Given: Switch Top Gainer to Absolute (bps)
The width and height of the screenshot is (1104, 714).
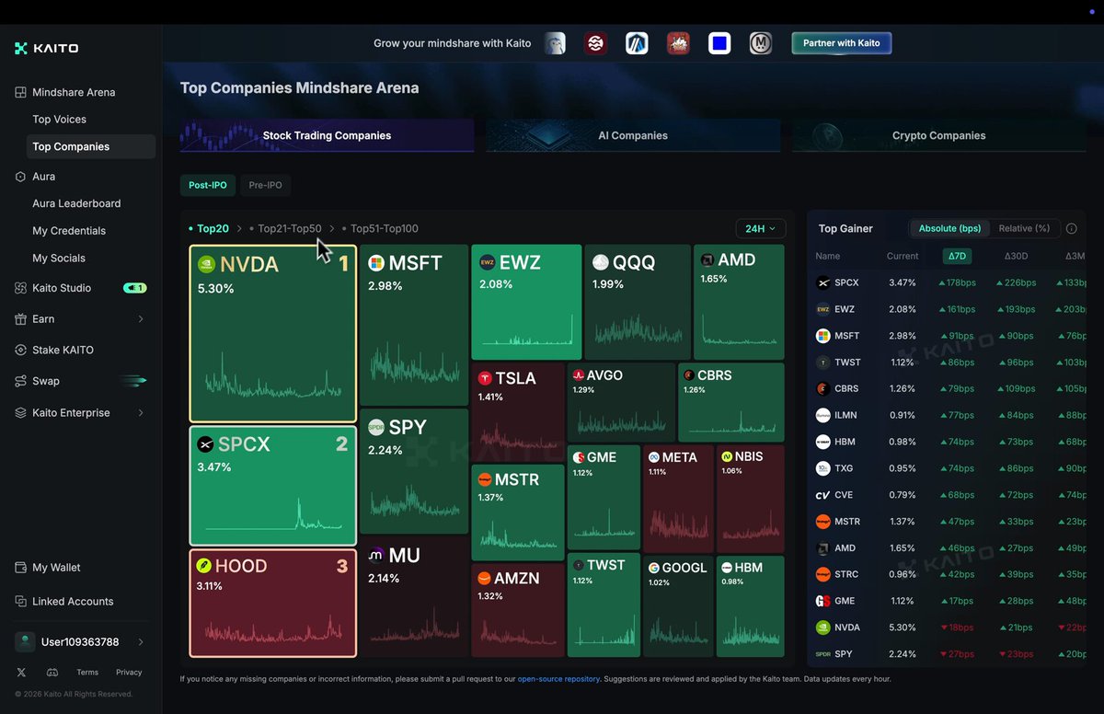Looking at the screenshot, I should [x=949, y=228].
